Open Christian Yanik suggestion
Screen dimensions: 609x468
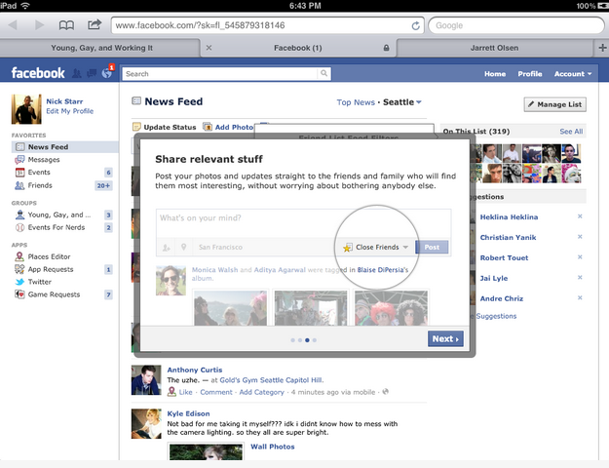(508, 237)
